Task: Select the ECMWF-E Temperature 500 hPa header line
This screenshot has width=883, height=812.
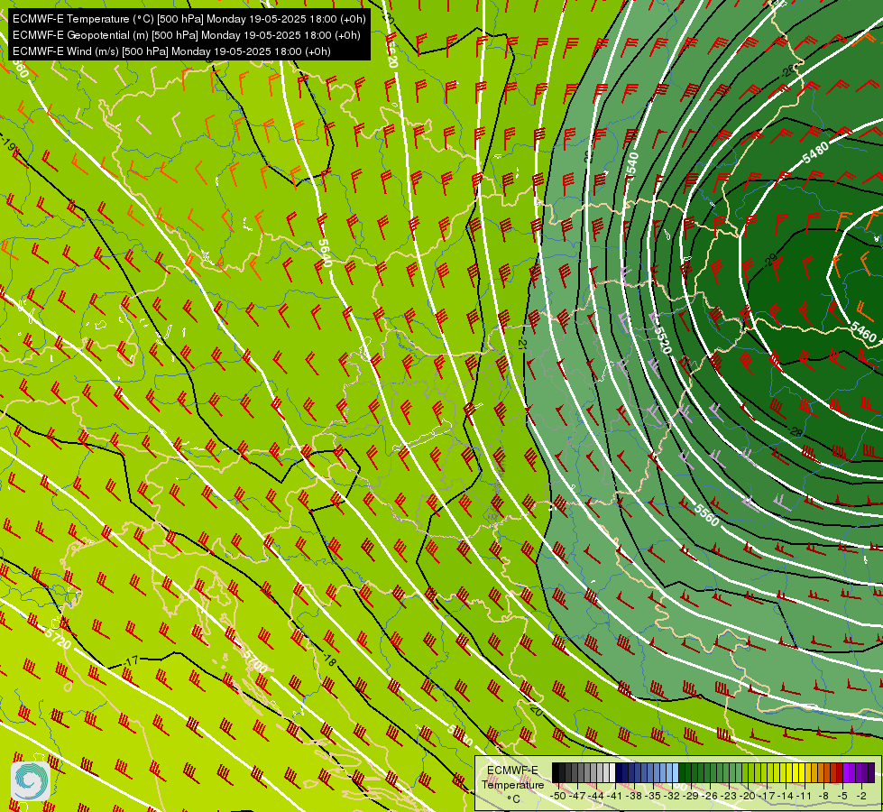Action: tap(189, 19)
